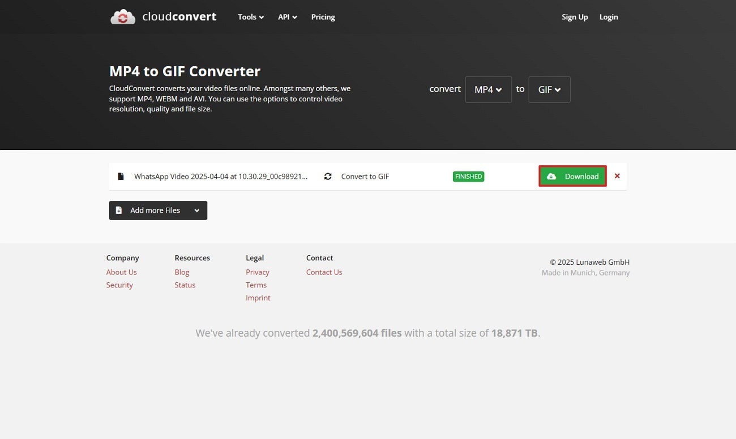Expand the GIF target format dropdown
736x439 pixels.
click(x=549, y=89)
